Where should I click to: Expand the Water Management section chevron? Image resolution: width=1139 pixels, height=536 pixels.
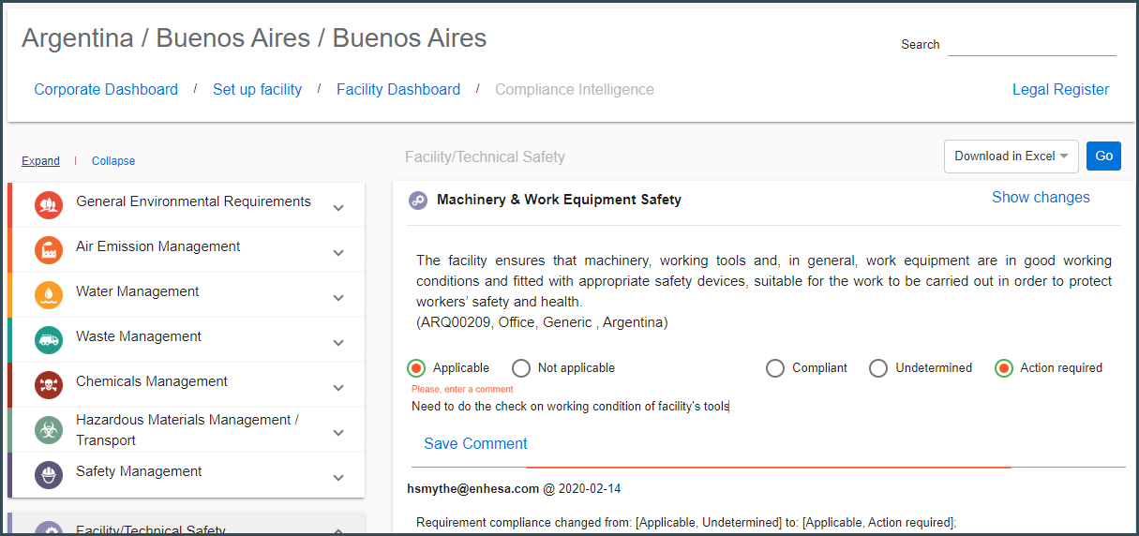pos(338,298)
